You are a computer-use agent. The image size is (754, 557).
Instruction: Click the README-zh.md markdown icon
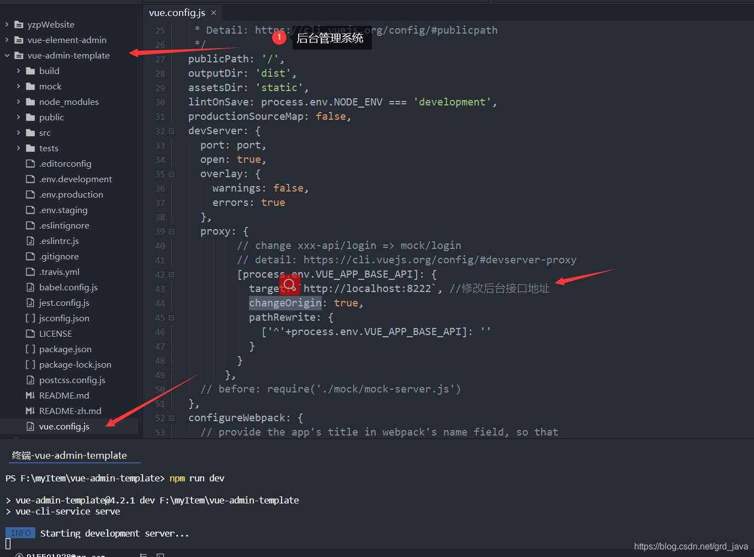click(30, 411)
